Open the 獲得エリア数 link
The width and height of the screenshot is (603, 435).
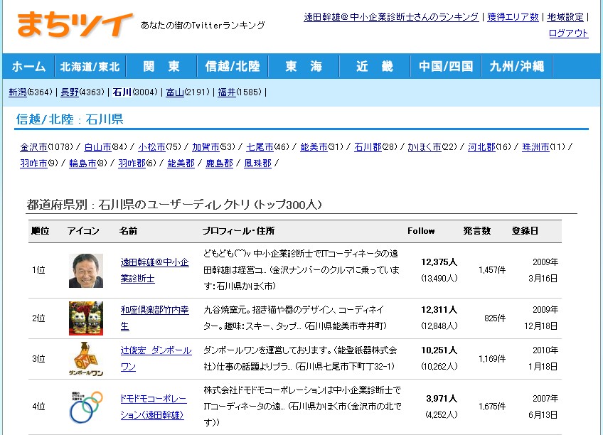[513, 17]
